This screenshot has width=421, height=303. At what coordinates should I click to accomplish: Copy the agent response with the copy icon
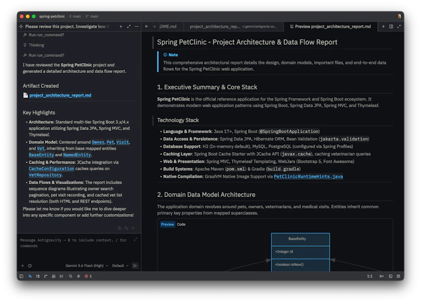[x=120, y=228]
